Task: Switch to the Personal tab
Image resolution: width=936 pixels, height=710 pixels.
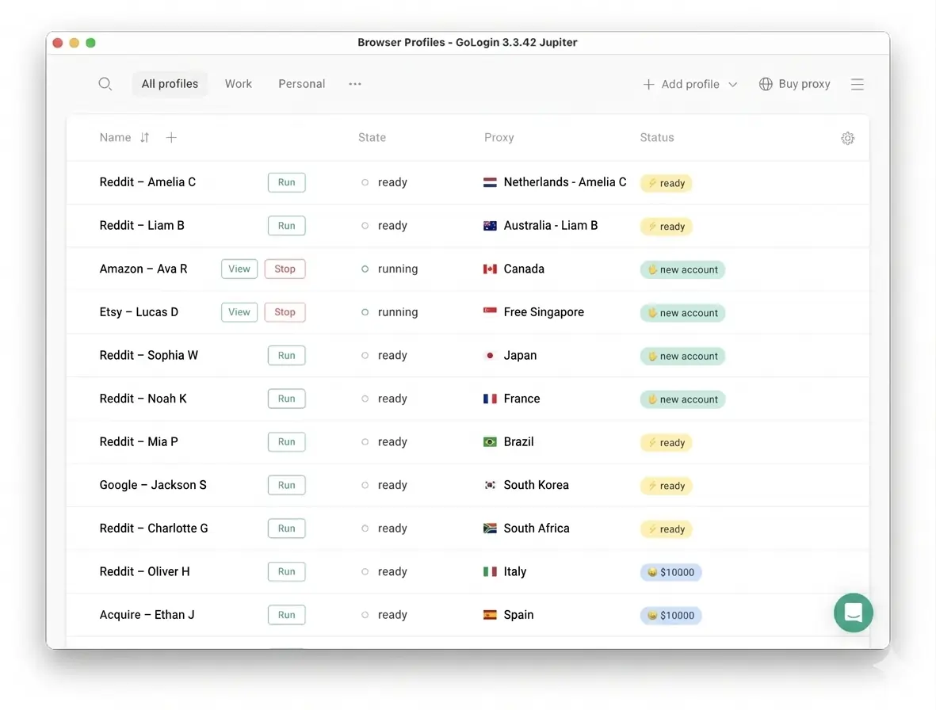Action: (301, 84)
